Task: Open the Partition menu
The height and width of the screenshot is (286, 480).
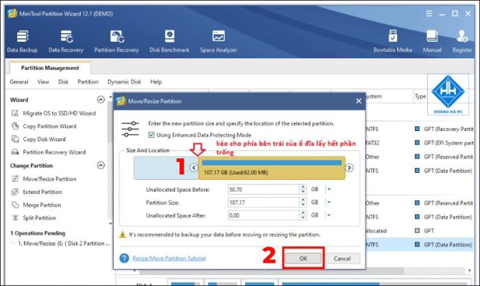Action: tap(88, 82)
